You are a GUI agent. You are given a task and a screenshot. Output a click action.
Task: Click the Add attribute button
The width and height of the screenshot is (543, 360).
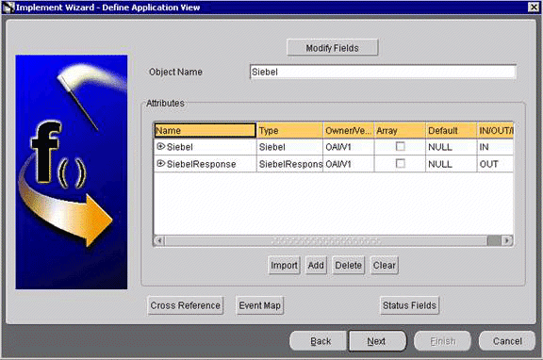point(316,265)
